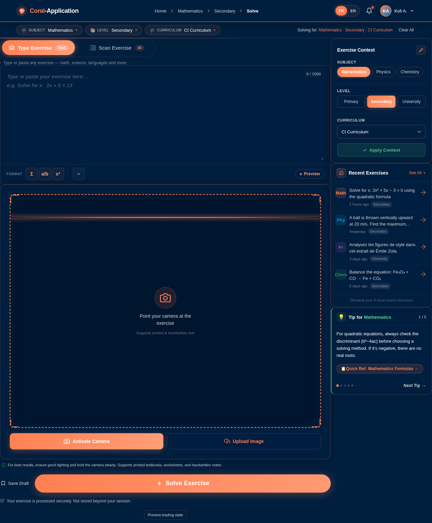Insert a summation symbol Σ
This screenshot has height=523, width=432.
click(x=31, y=174)
